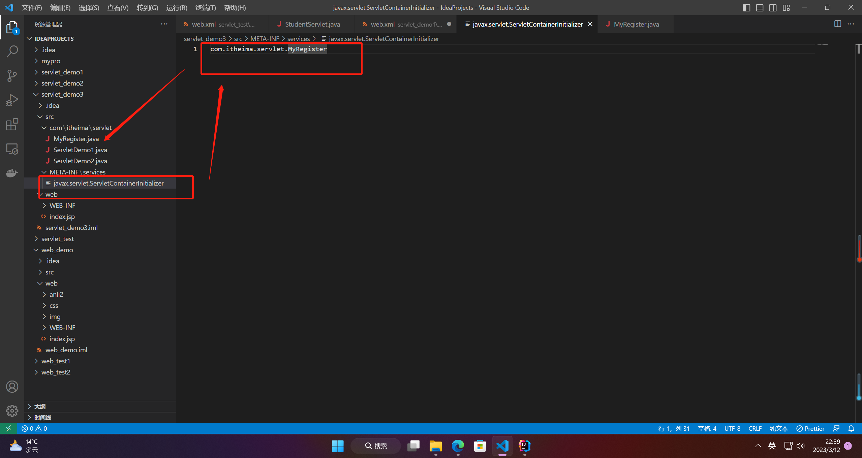Open the Extensions view icon
This screenshot has height=458, width=862.
tap(12, 124)
